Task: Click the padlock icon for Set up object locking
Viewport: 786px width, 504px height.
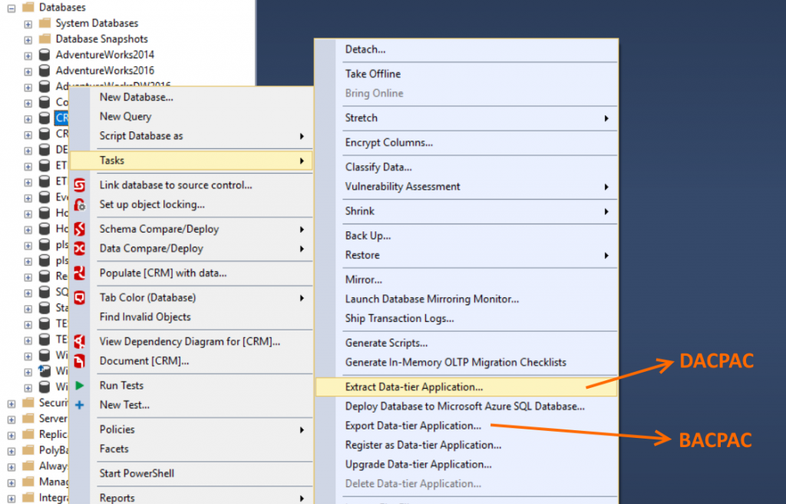Action: (x=81, y=204)
